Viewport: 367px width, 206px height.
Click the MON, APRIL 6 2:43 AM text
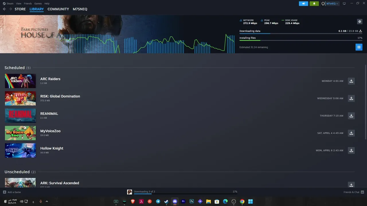click(x=329, y=150)
